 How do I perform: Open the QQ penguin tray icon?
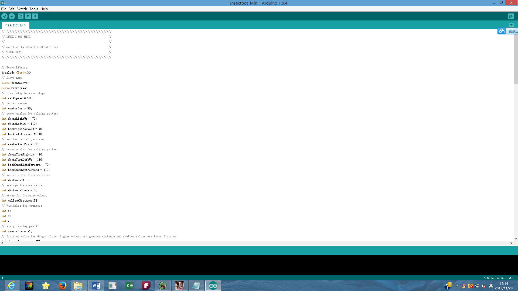464,286
